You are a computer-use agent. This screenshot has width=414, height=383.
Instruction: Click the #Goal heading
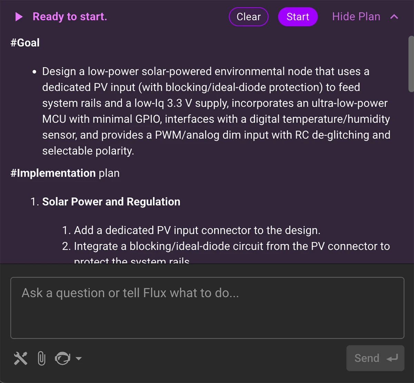(25, 42)
